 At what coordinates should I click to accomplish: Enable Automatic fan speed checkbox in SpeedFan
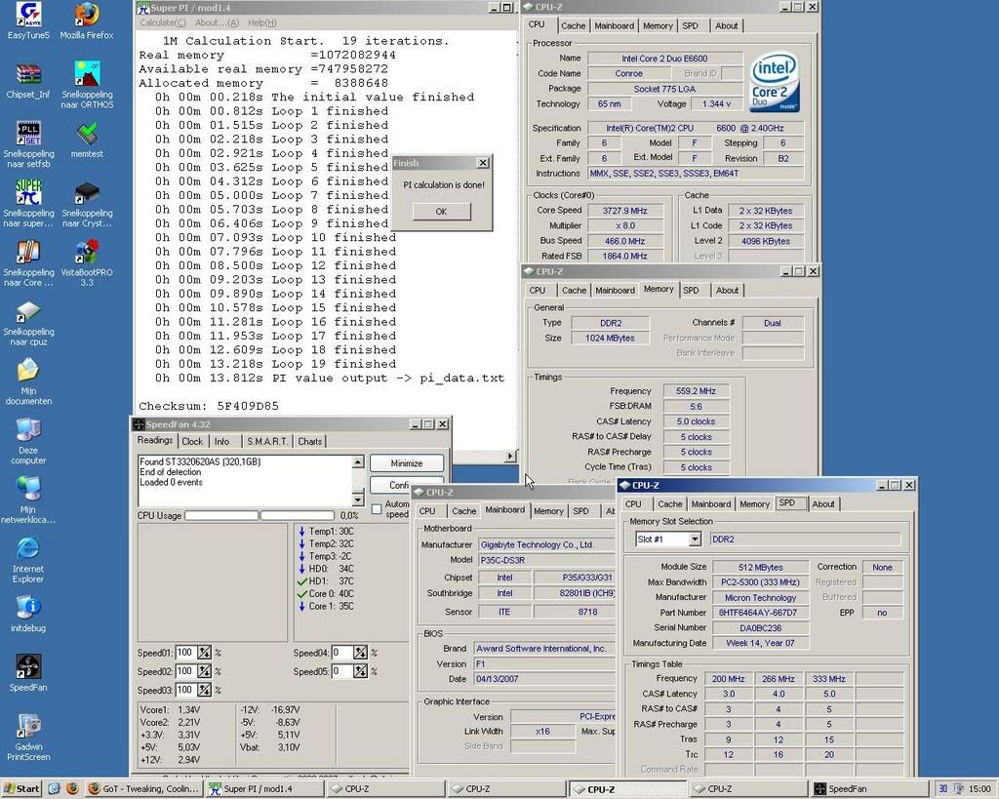point(377,509)
